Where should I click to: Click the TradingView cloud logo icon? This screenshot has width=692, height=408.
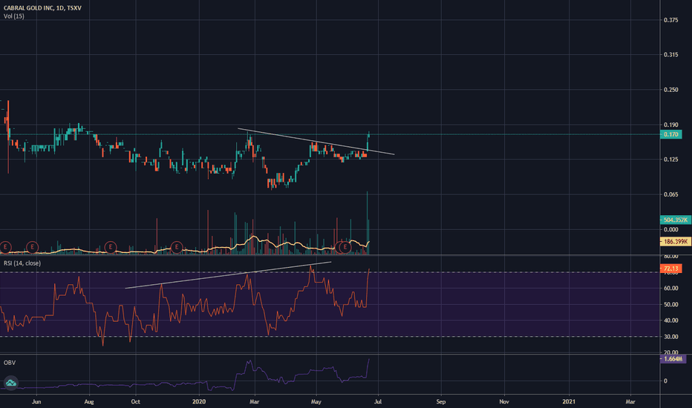pyautogui.click(x=10, y=383)
